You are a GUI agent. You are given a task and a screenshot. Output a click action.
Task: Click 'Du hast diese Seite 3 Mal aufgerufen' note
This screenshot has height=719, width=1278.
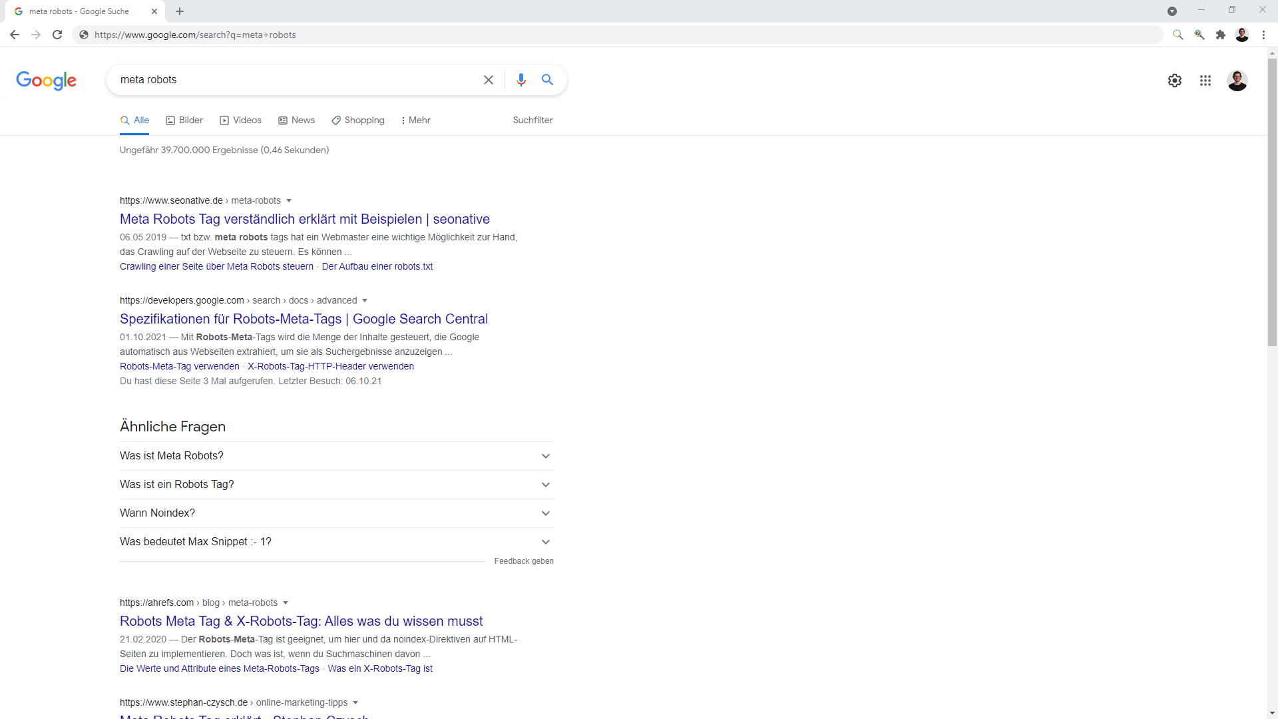(251, 381)
